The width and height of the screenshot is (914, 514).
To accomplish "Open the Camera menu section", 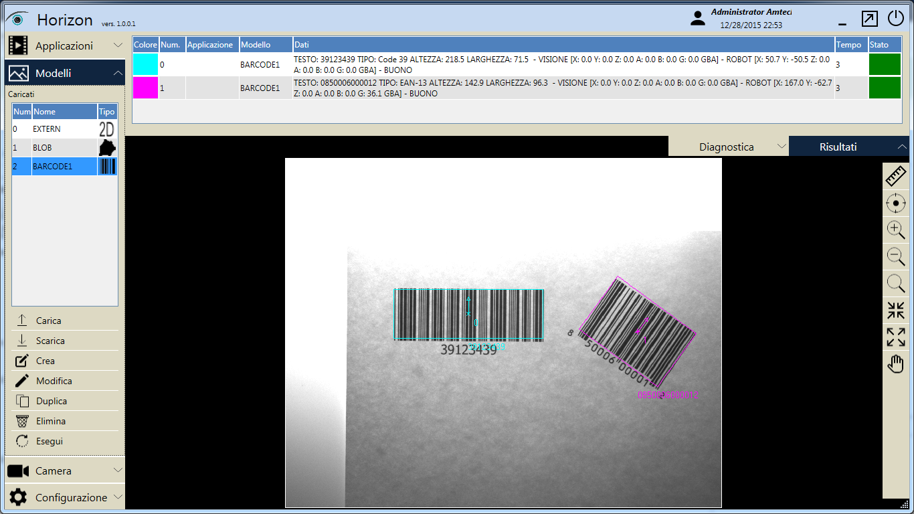I will (65, 470).
